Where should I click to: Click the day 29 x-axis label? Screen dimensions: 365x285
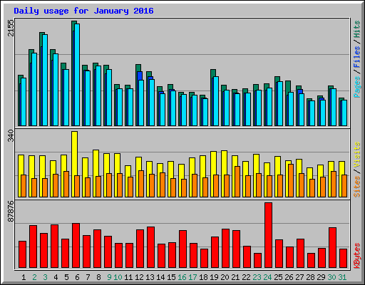[321, 277]
